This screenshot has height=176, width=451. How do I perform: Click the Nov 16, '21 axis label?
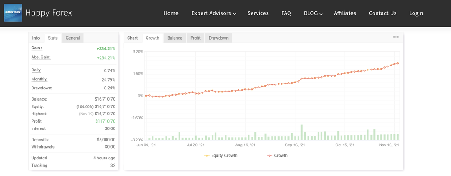(x=389, y=145)
